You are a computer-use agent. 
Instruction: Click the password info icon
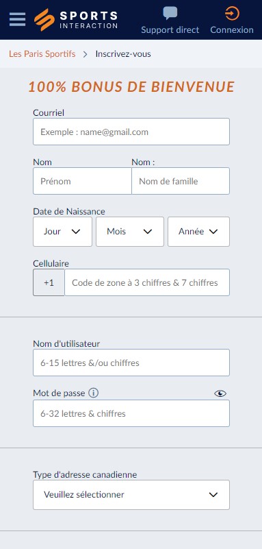click(x=93, y=393)
